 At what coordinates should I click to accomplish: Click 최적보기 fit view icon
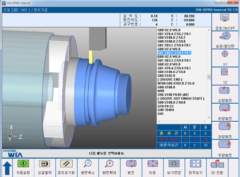[195, 163]
